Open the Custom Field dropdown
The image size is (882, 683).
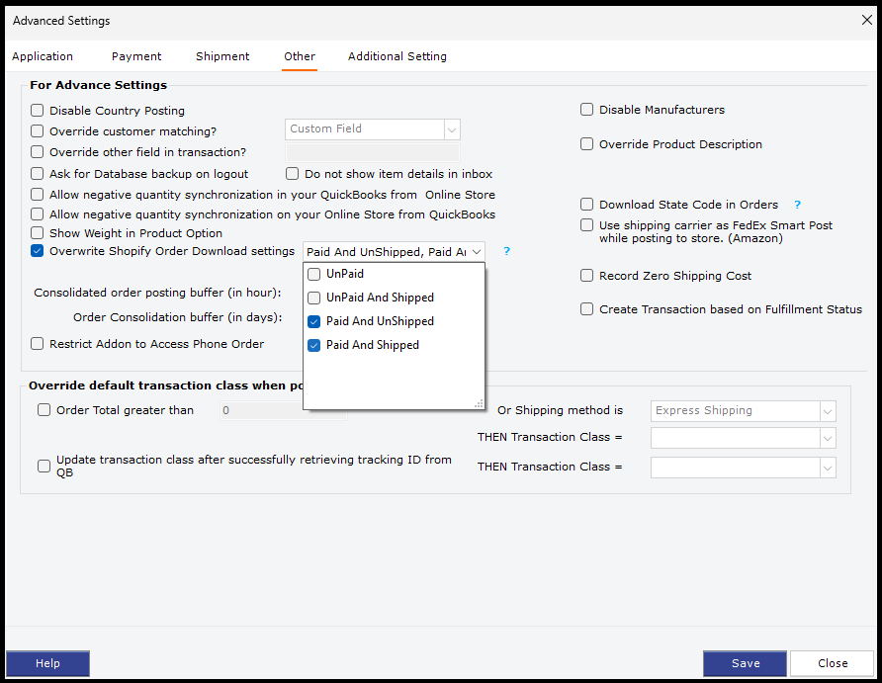[452, 129]
